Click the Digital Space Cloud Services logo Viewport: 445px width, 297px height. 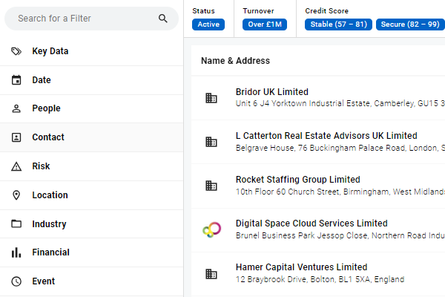[211, 229]
